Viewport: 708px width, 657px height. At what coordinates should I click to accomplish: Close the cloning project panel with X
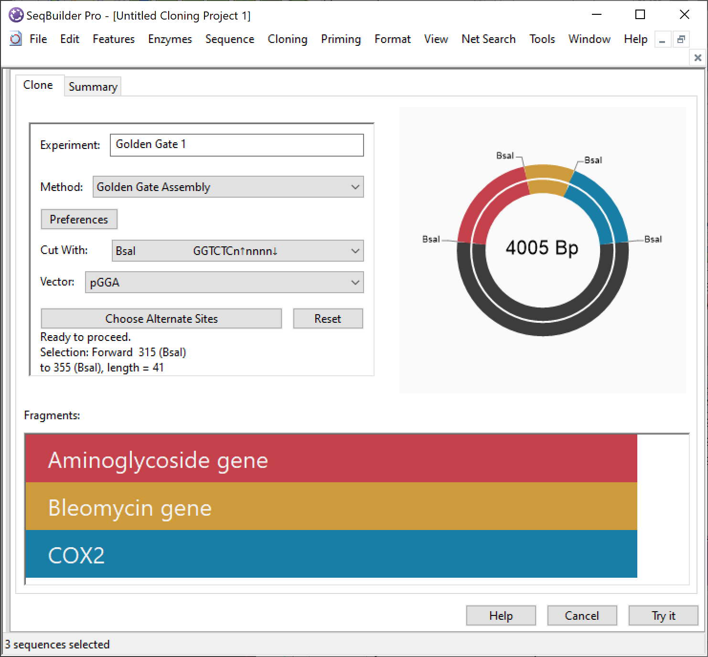pyautogui.click(x=697, y=58)
